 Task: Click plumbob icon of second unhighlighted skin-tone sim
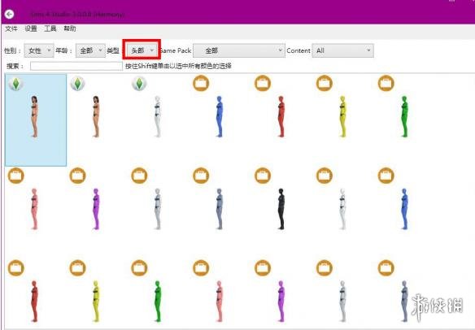coord(77,83)
